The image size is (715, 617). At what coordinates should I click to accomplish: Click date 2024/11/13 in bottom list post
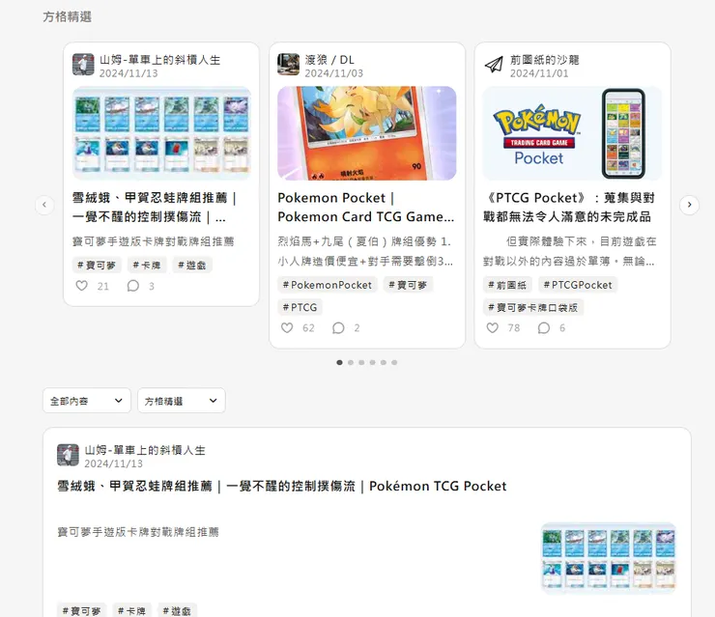(x=114, y=463)
